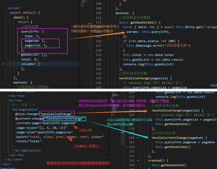Click the closing </el-pagination> tag
The width and height of the screenshot is (217, 169).
pos(27,150)
